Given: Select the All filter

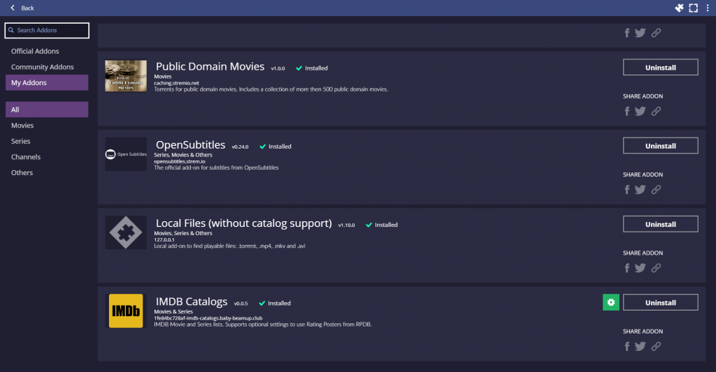Looking at the screenshot, I should click(x=47, y=110).
